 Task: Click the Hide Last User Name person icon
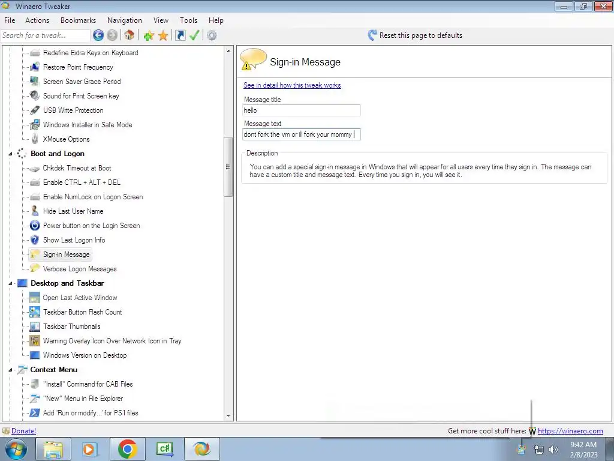[35, 211]
